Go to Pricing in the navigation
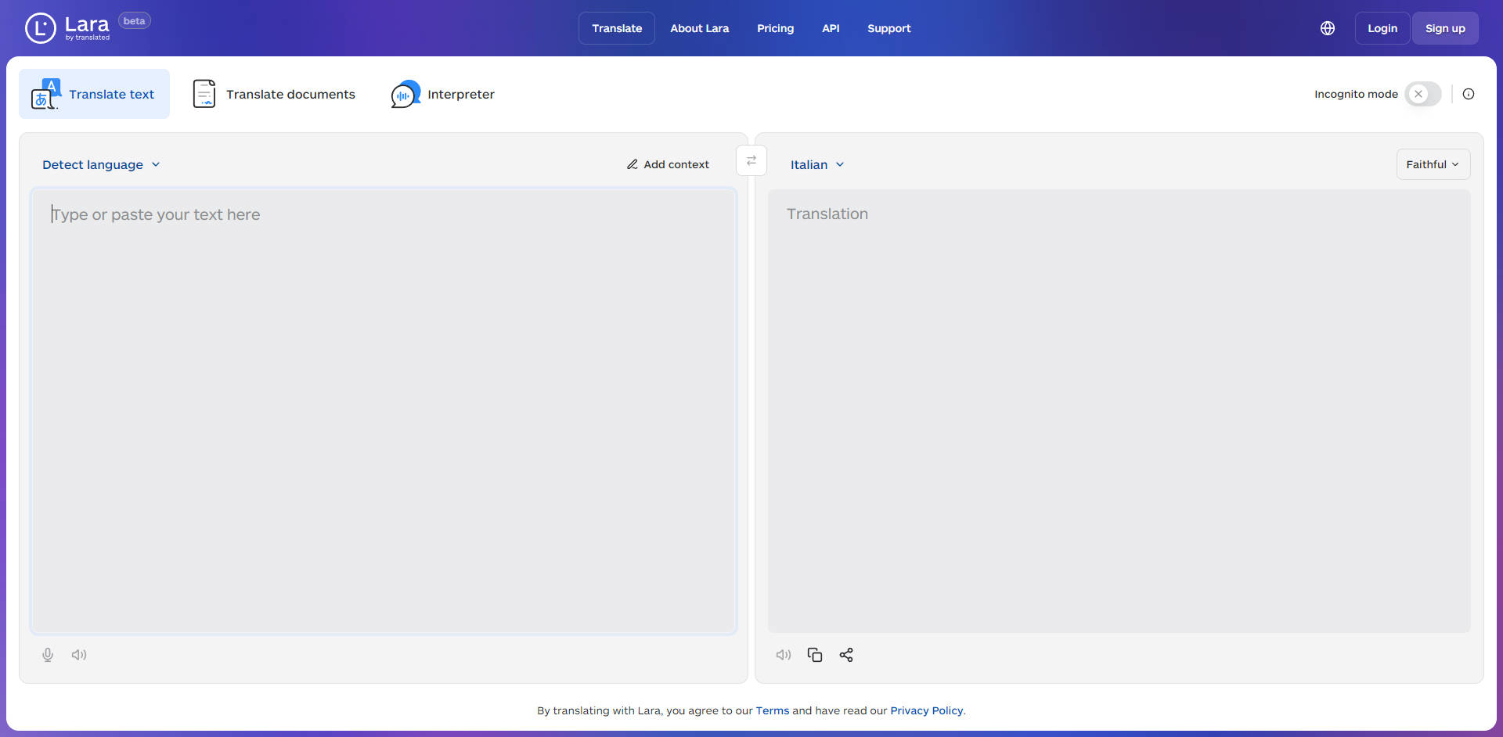Screen dimensions: 1503x737 click(x=775, y=28)
